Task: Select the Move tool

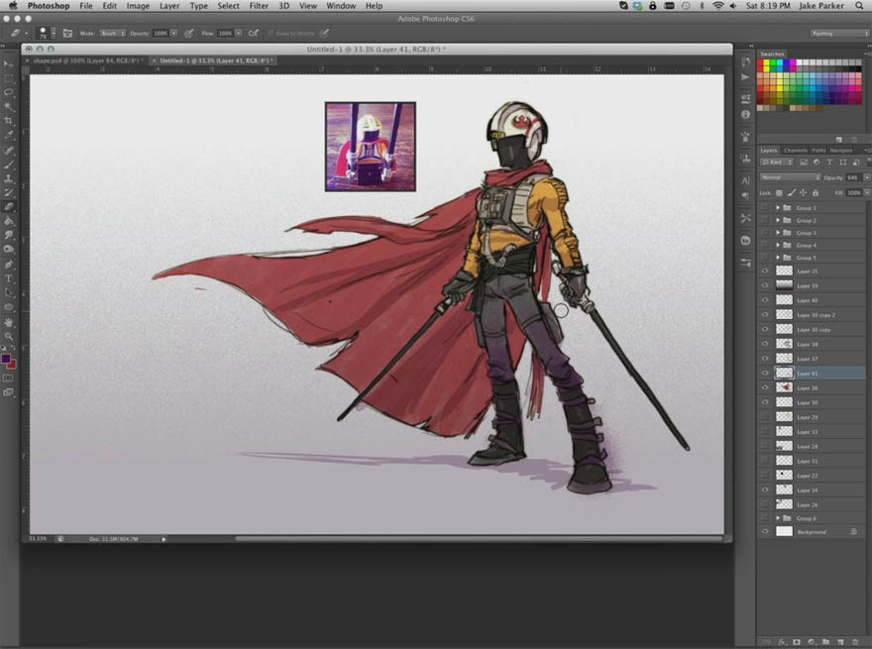Action: [x=8, y=64]
